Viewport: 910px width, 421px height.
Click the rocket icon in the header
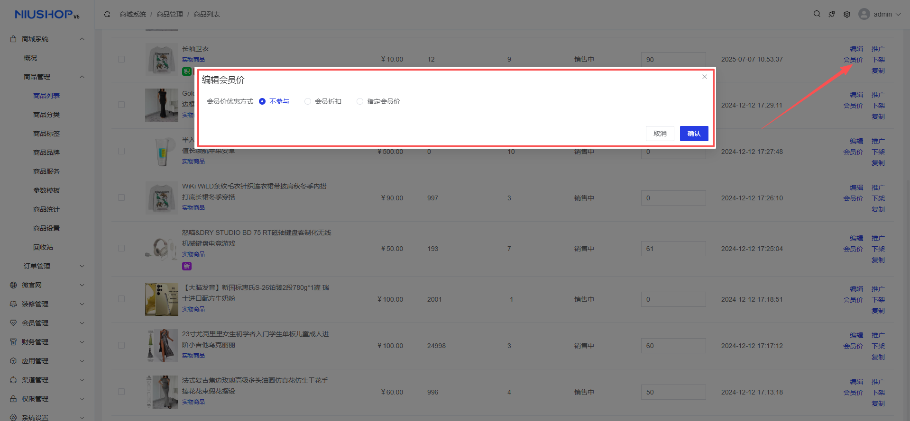pos(832,14)
